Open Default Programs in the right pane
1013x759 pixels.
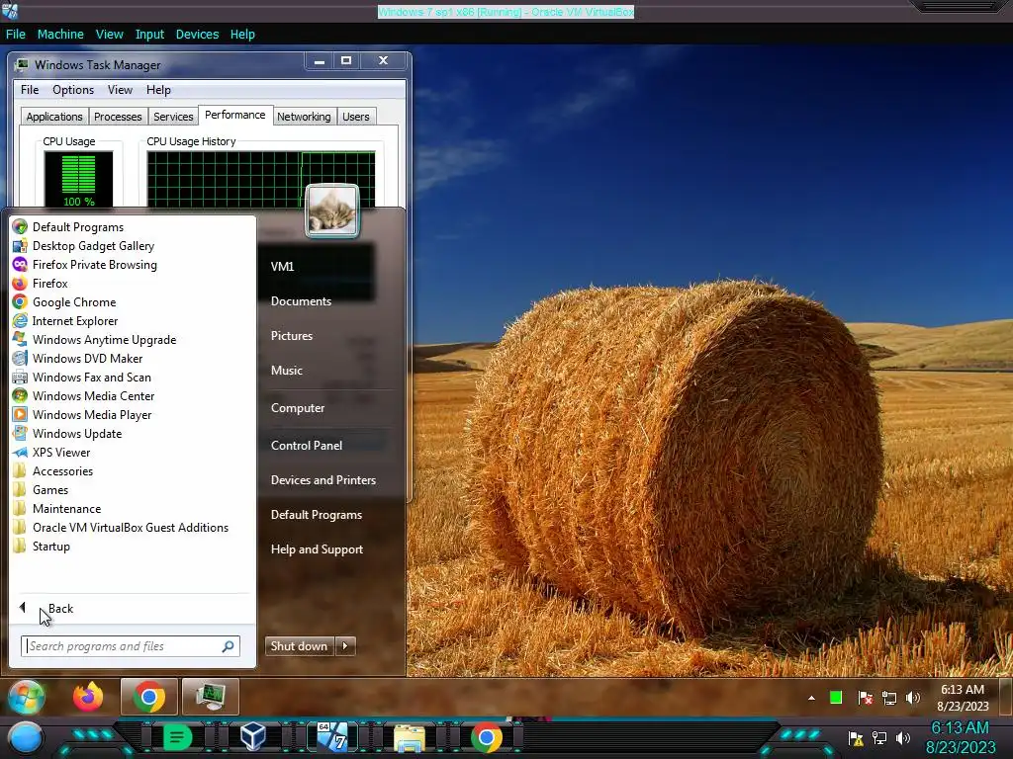tap(316, 515)
